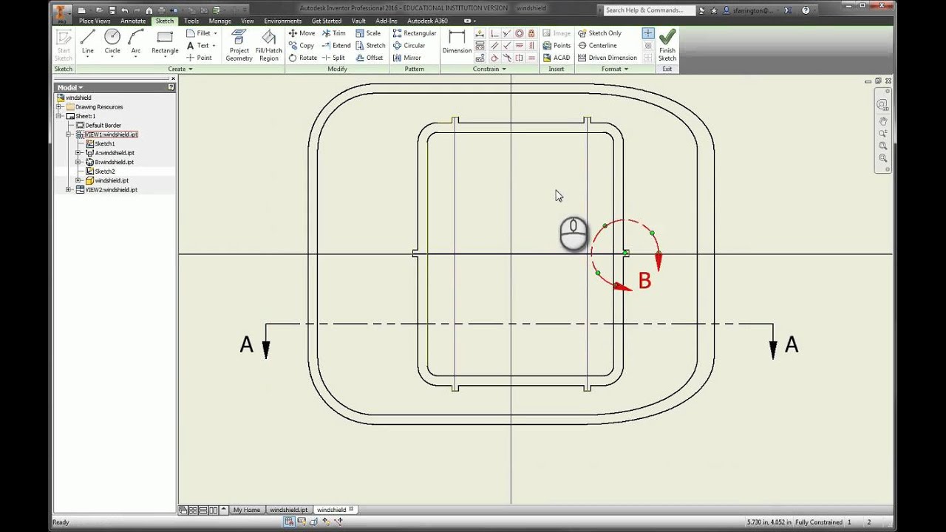Toggle Sketch Only format option

click(x=599, y=33)
